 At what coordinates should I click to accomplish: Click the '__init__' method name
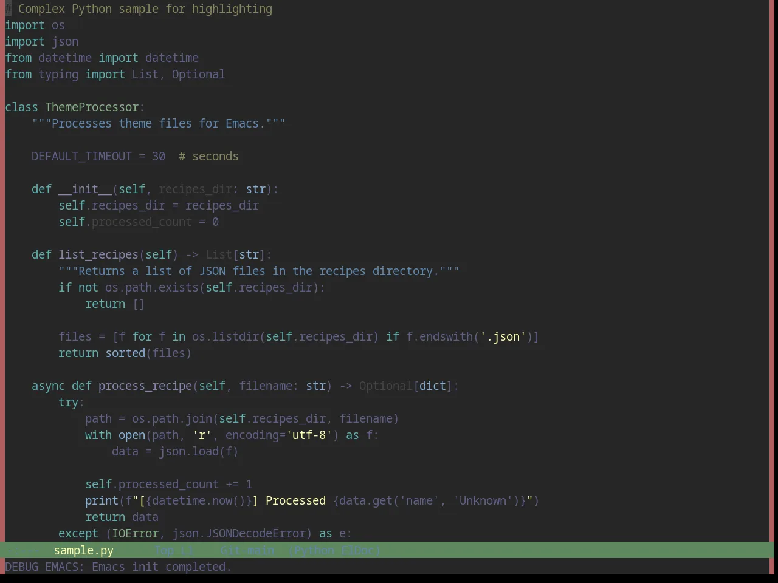pyautogui.click(x=85, y=189)
